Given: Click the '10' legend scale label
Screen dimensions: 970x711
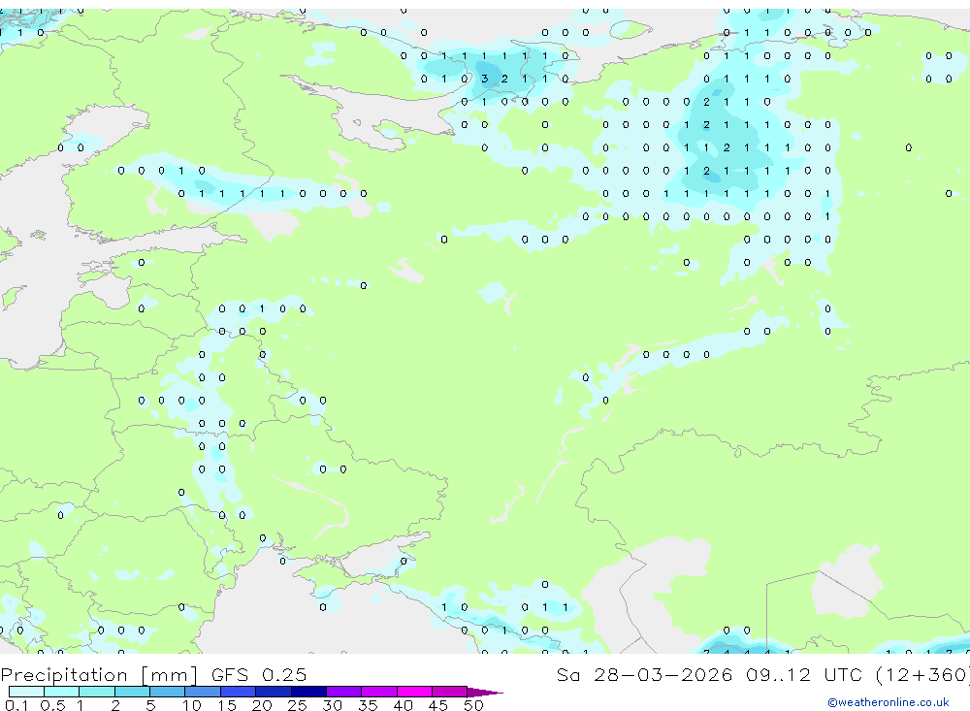Looking at the screenshot, I should point(192,705).
